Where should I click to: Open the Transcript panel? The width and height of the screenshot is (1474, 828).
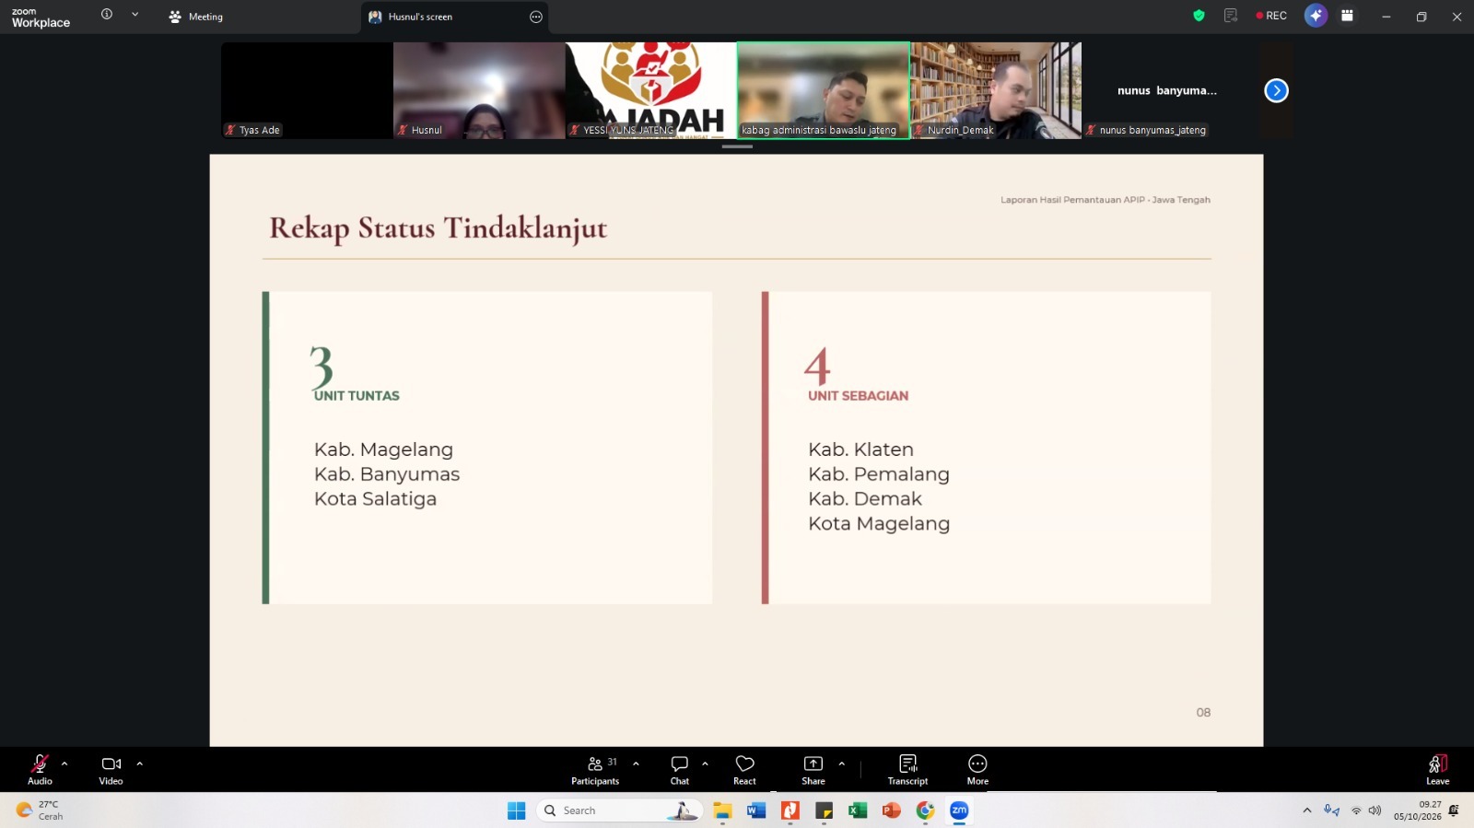[x=907, y=770]
